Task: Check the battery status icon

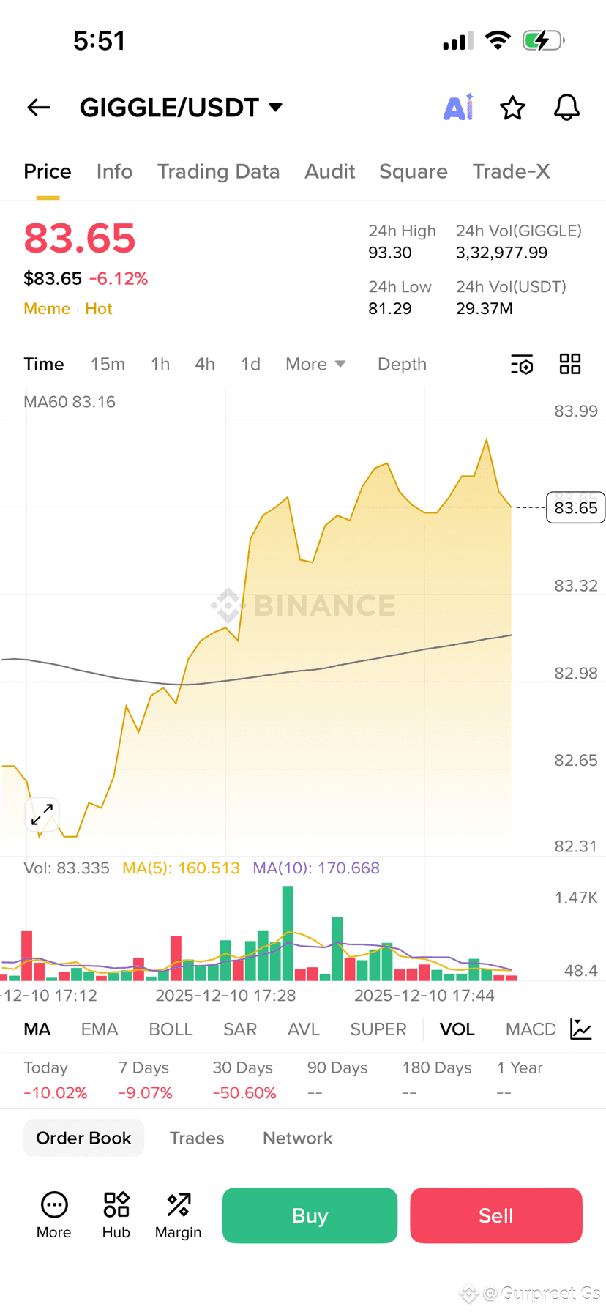Action: coord(543,40)
